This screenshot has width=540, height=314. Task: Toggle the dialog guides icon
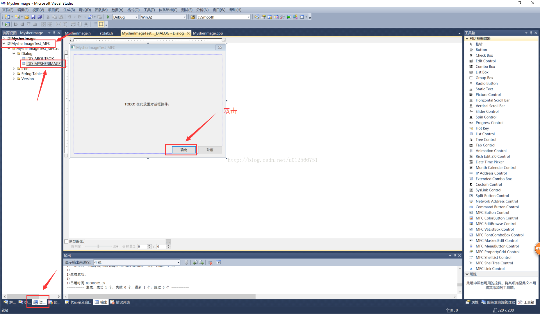(x=101, y=24)
